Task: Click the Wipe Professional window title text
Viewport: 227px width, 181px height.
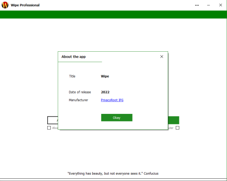Action: point(25,5)
